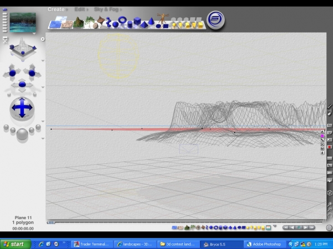Create a blue sphere primitive

point(115,24)
